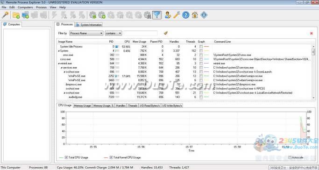Switch to Handles graph tab
Screen dimensions: 319x170
pos(121,106)
